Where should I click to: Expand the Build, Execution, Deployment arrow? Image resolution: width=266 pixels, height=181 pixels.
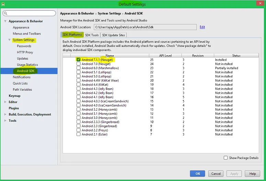pyautogui.click(x=5, y=114)
